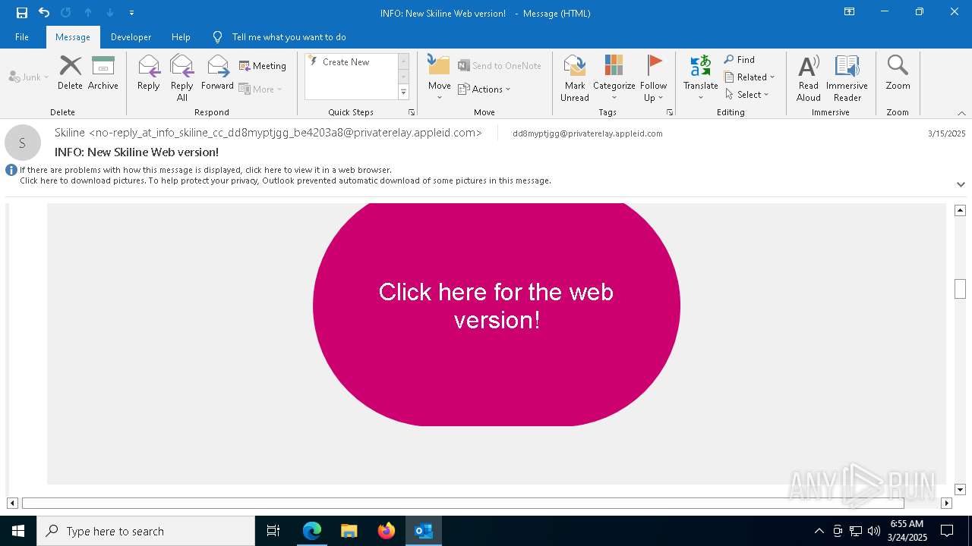Click the vertical scrollbar thumb
The height and width of the screenshot is (546, 972).
coord(960,289)
